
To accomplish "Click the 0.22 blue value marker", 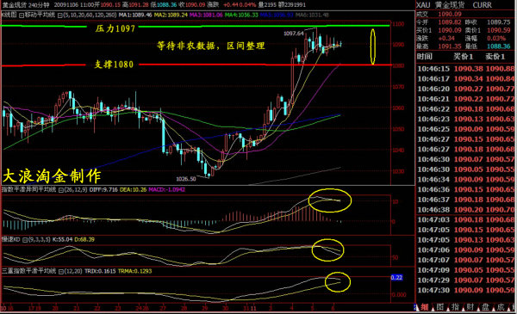I will coord(396,278).
